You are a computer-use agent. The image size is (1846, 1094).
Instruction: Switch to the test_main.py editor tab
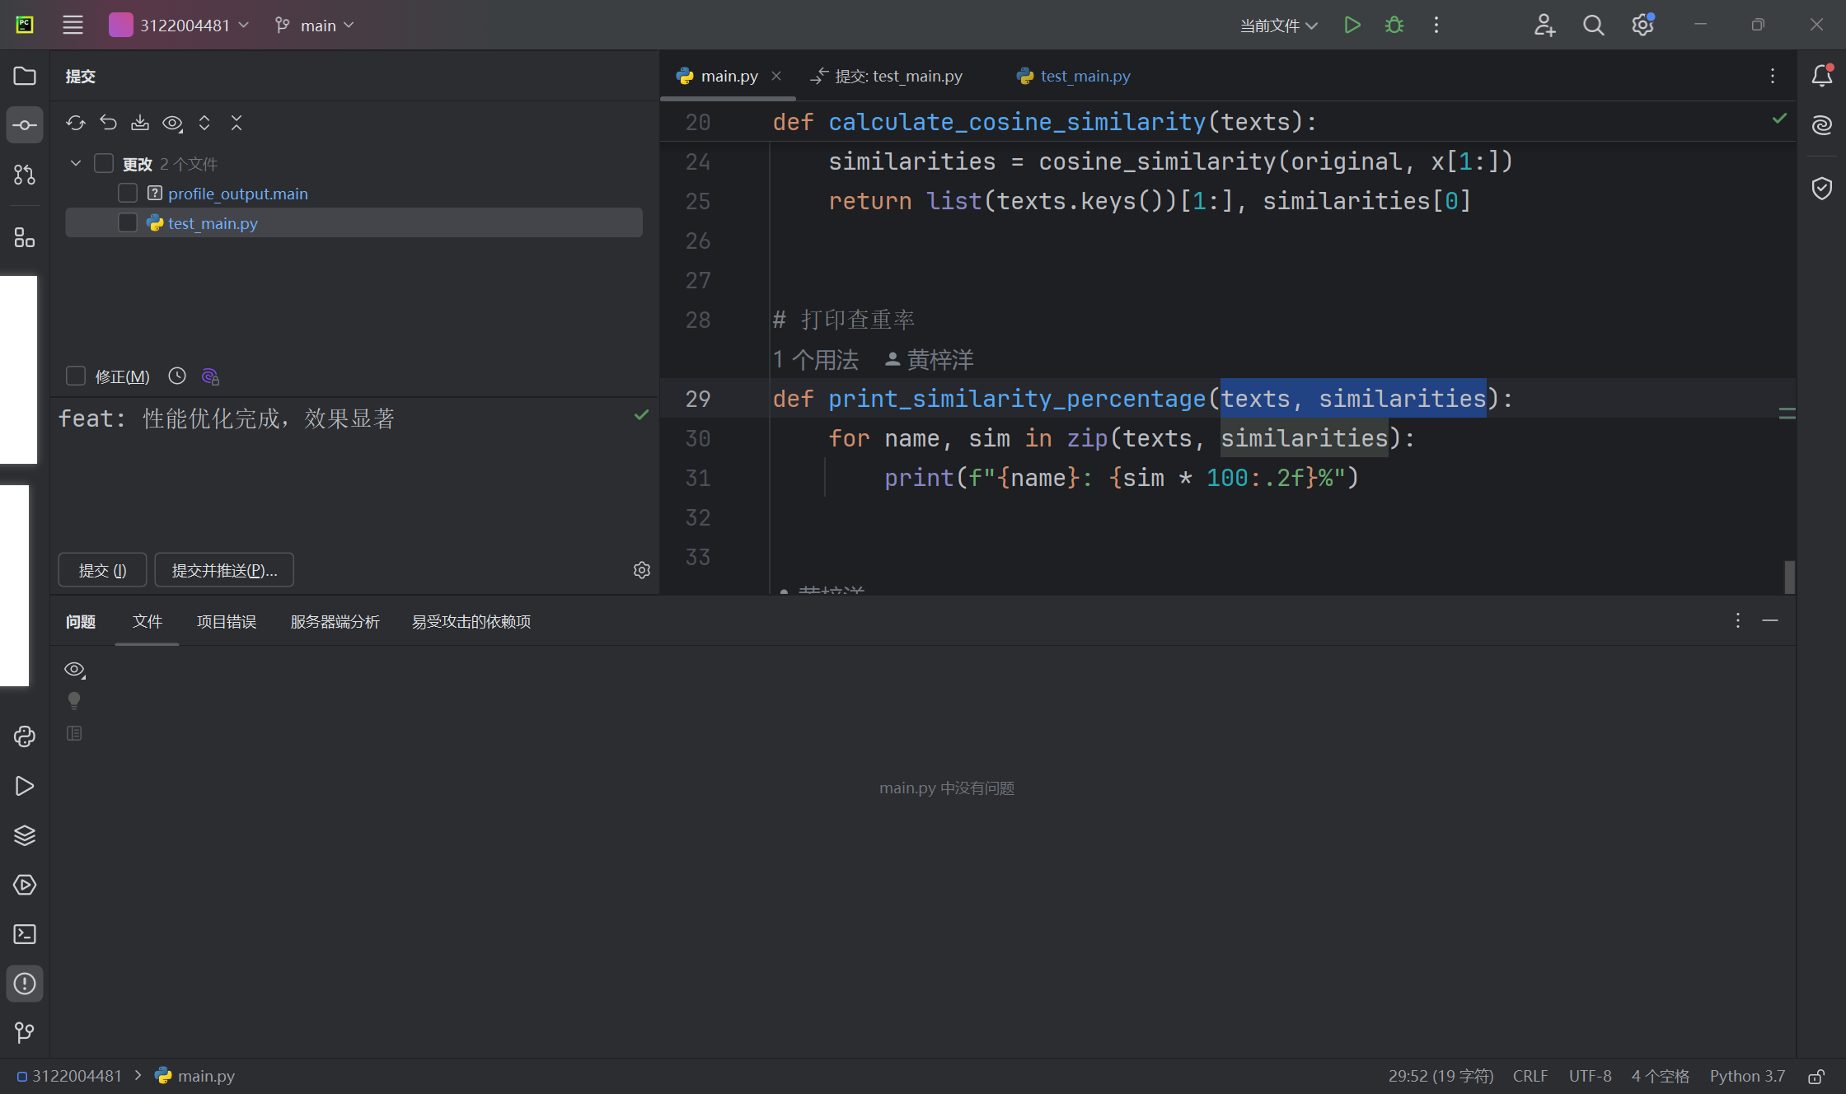tap(1073, 76)
